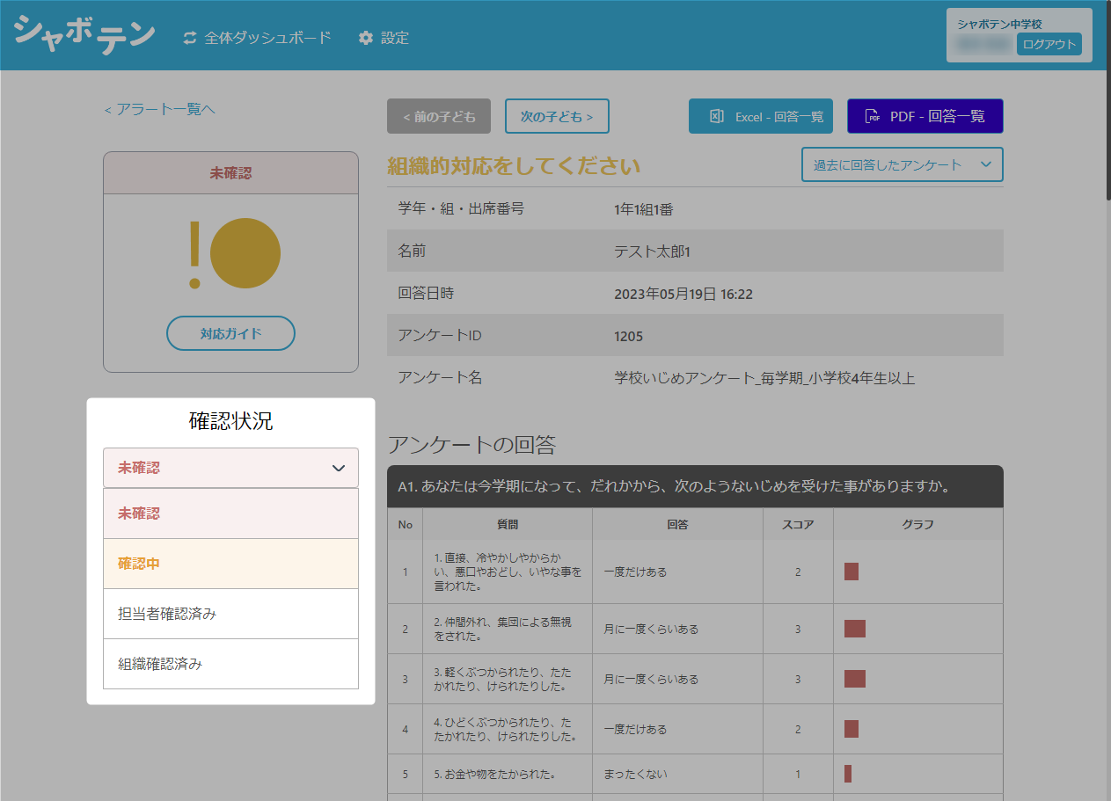1111x801 pixels.
Task: Click the response date 2023年05月19日 16:22
Action: (683, 294)
